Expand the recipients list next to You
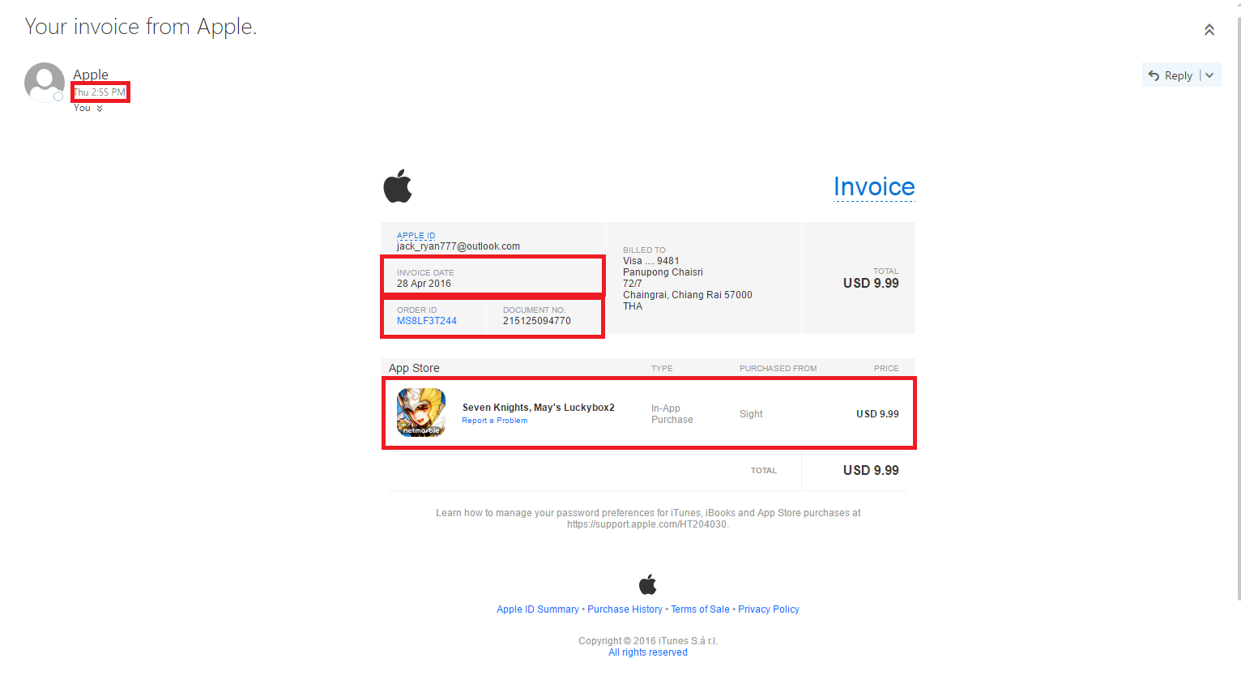This screenshot has width=1241, height=684. [100, 109]
